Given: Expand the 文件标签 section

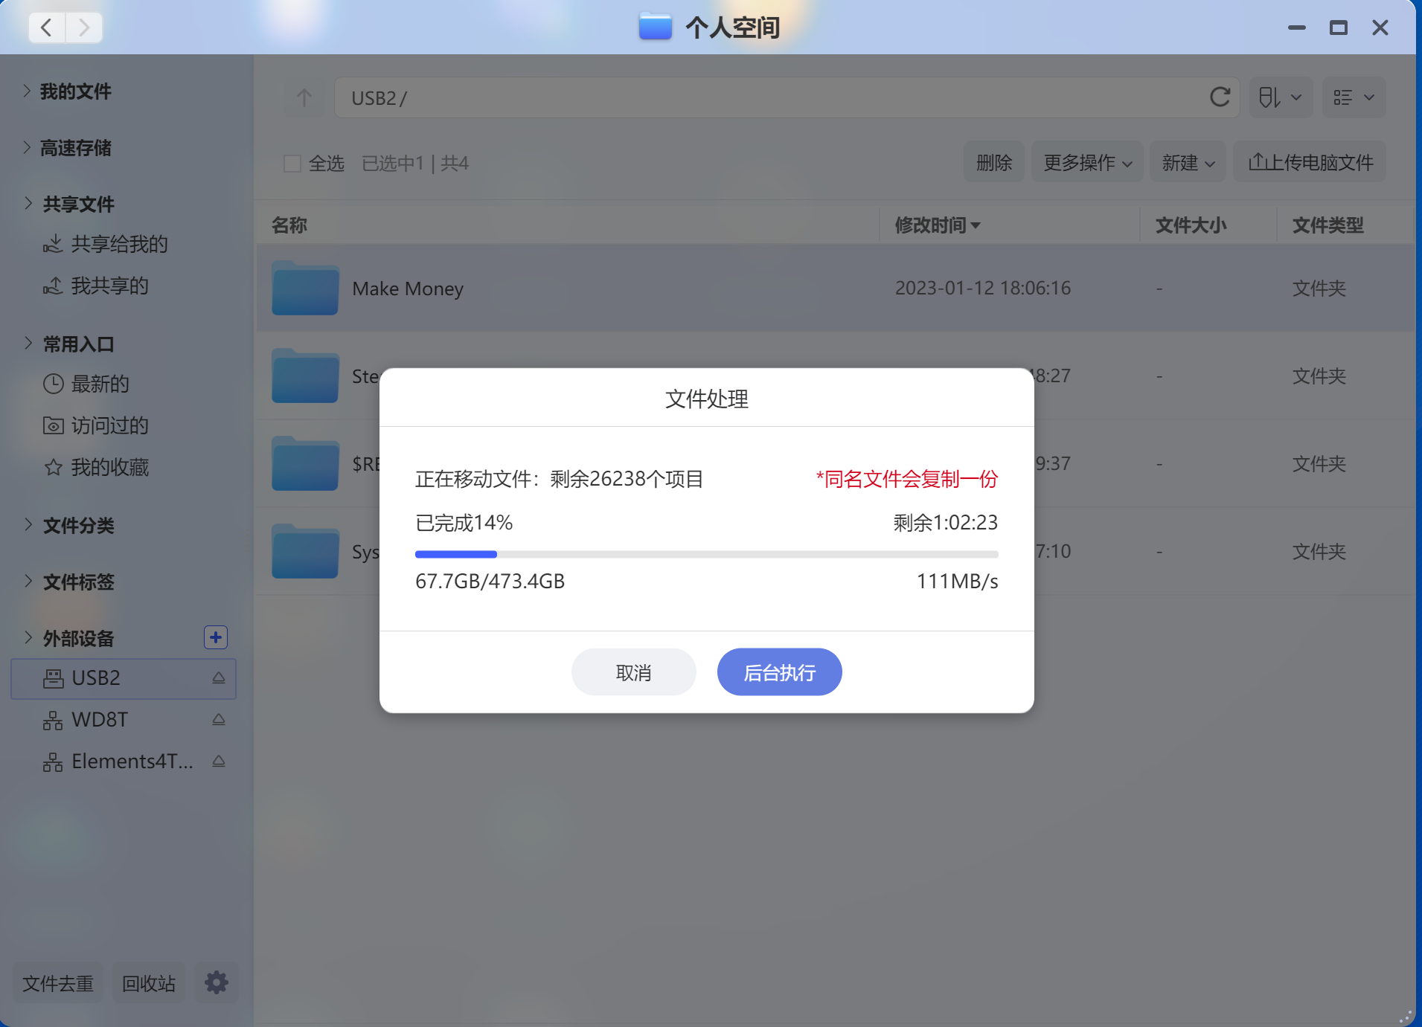Looking at the screenshot, I should (28, 581).
